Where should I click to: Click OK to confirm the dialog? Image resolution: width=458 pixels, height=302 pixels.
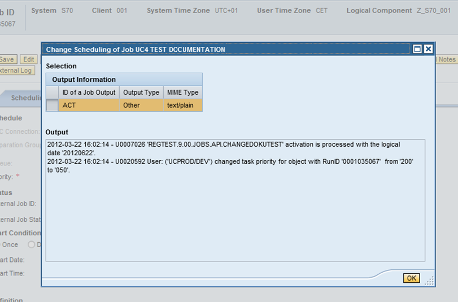pyautogui.click(x=411, y=278)
